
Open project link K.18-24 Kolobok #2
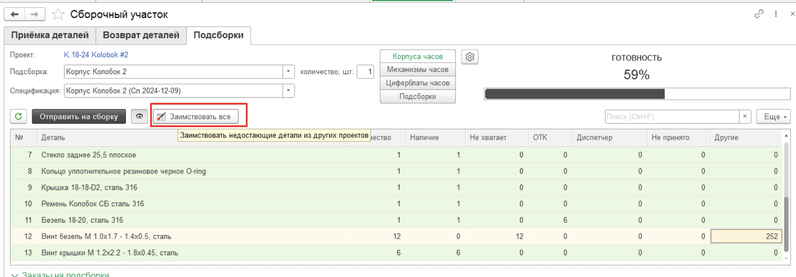pyautogui.click(x=96, y=55)
